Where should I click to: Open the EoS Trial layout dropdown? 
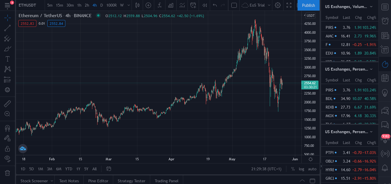tap(256, 5)
